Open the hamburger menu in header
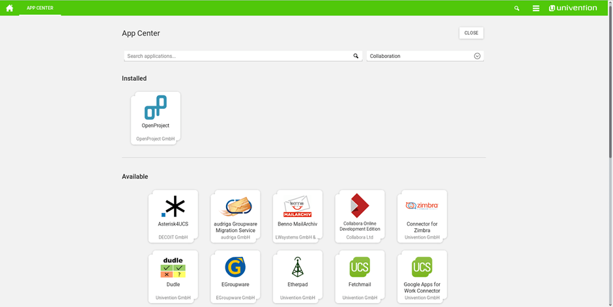This screenshot has height=307, width=613. click(x=535, y=8)
